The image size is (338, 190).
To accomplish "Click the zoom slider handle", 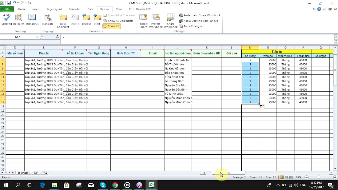I will (x=319, y=177).
